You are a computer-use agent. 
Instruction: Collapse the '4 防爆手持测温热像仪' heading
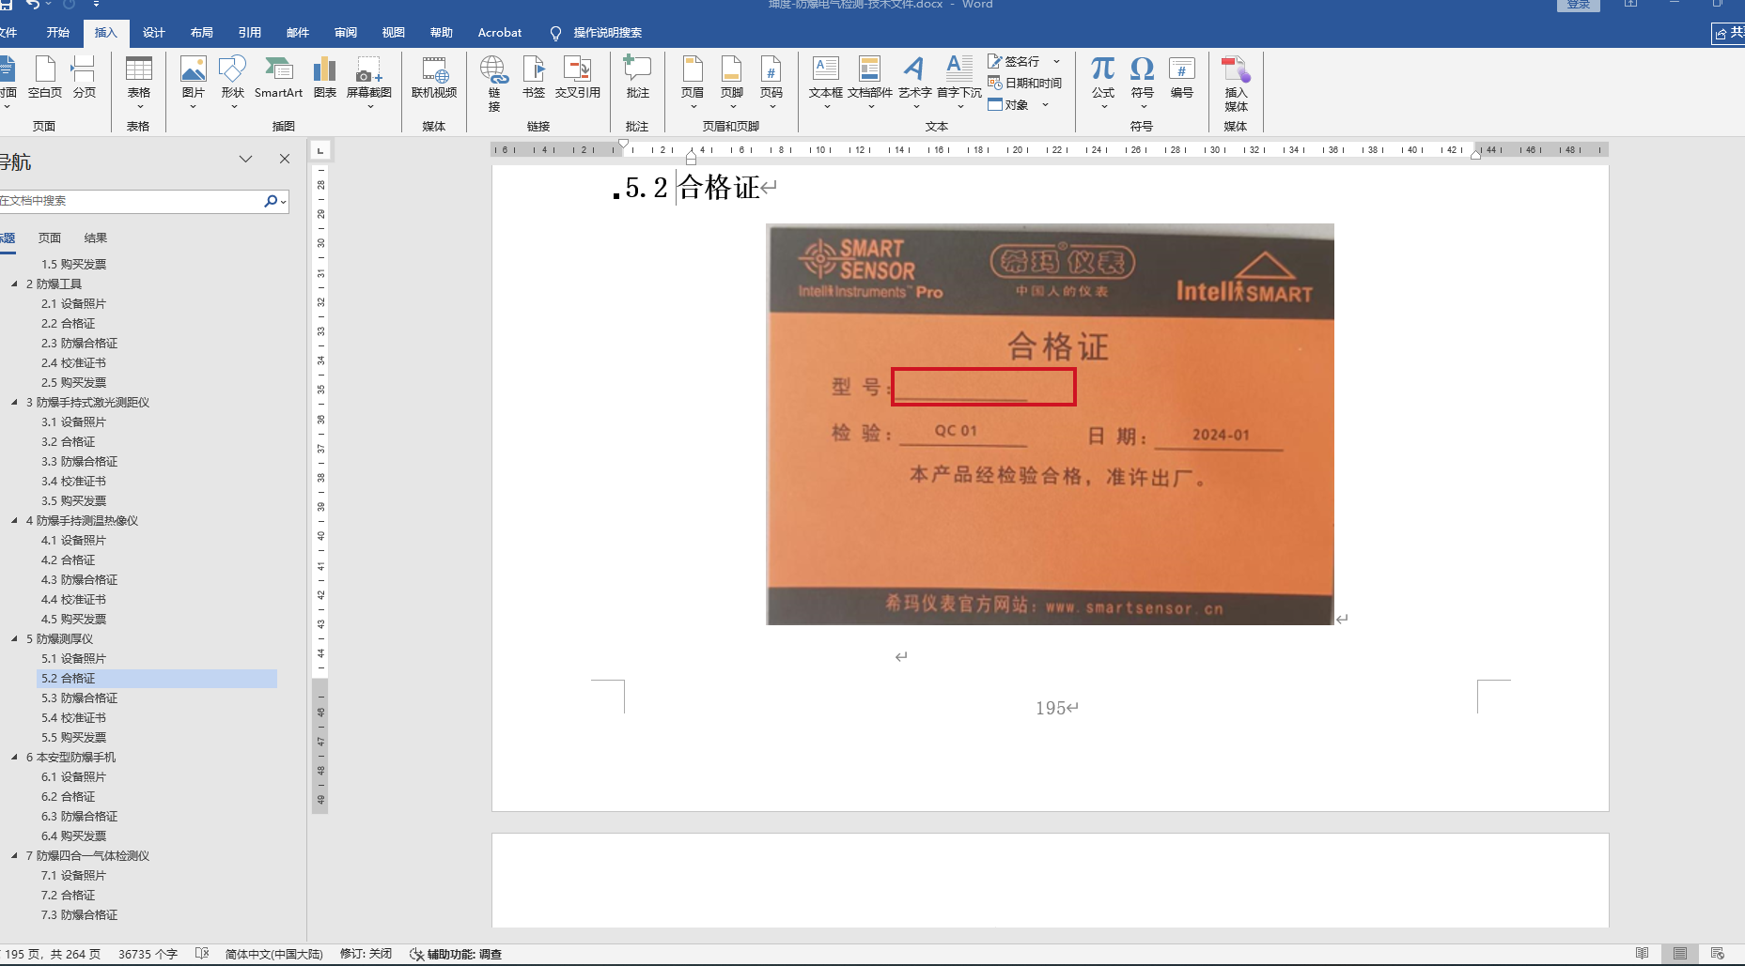(x=14, y=520)
